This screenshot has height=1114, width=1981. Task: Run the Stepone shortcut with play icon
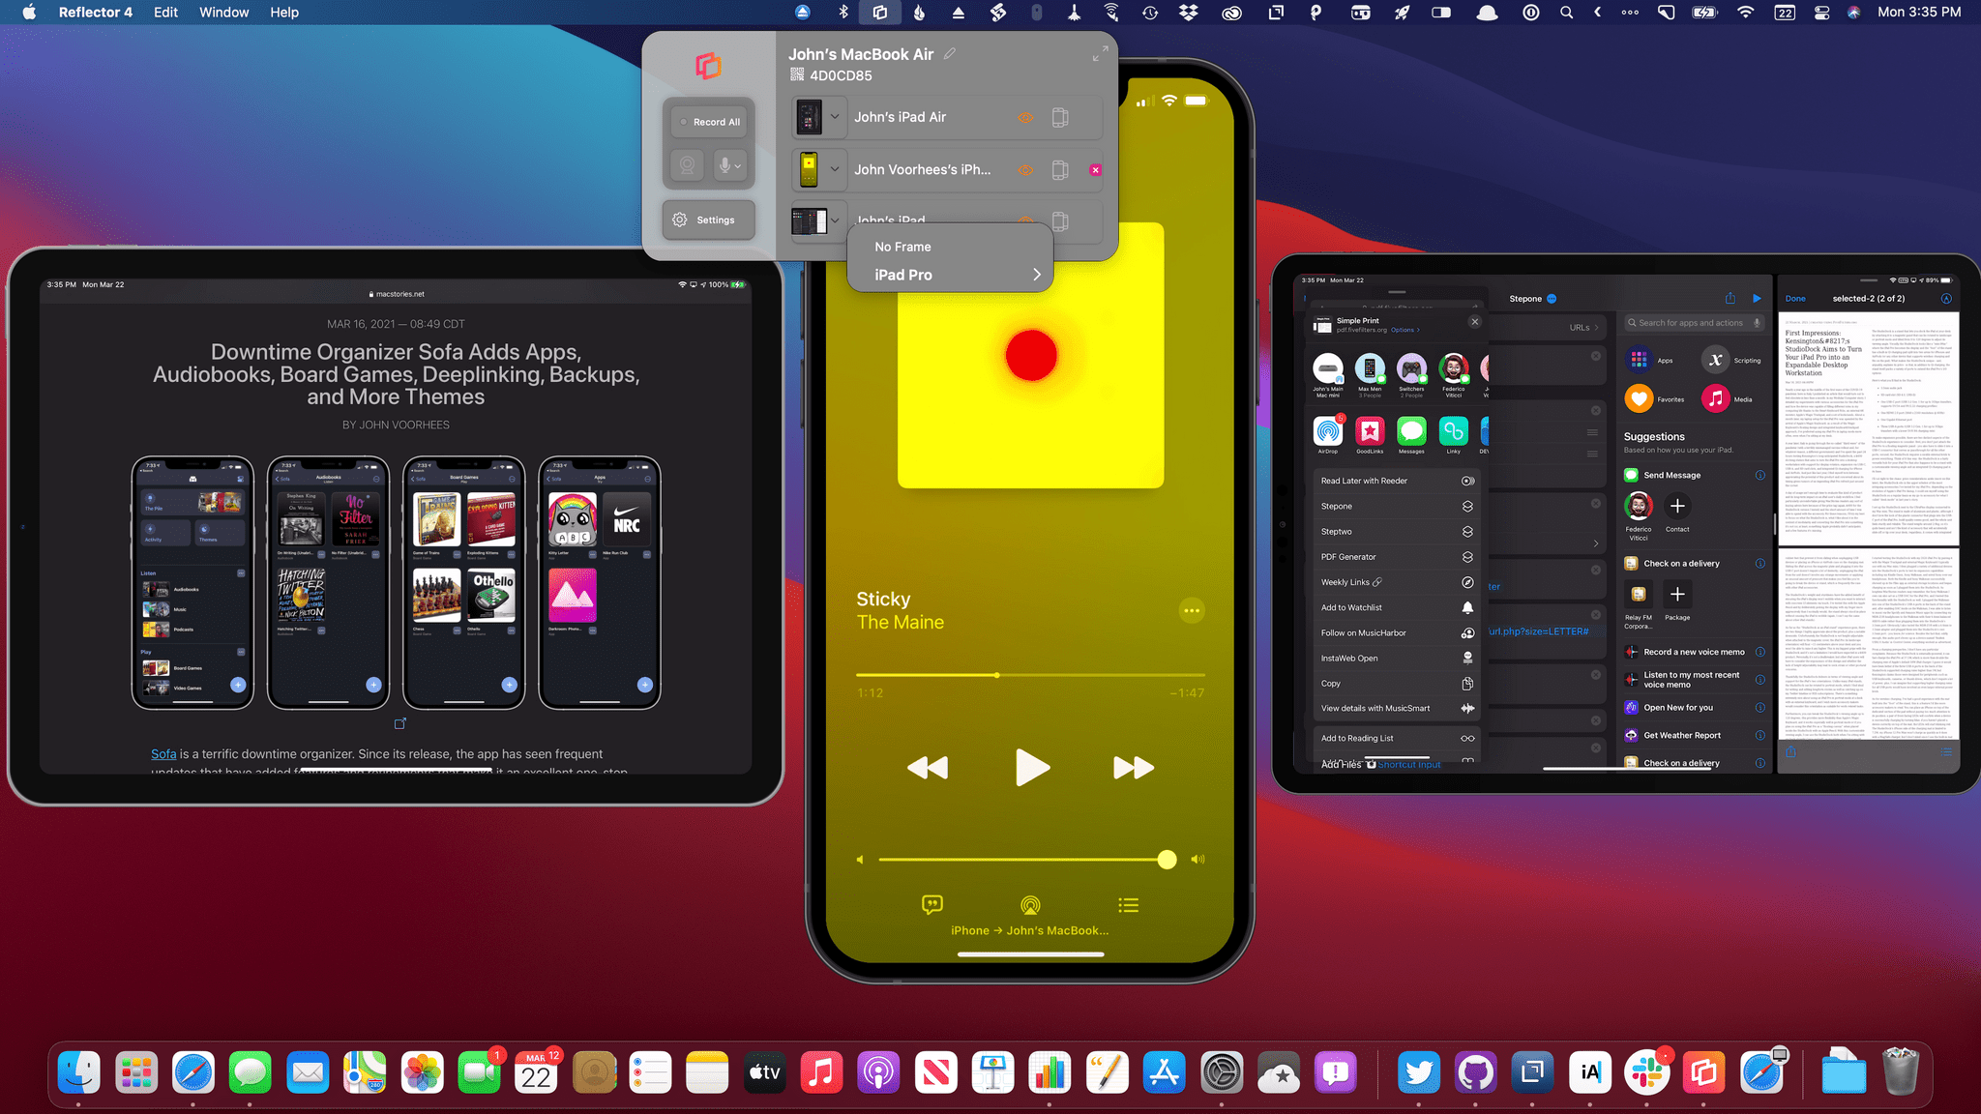tap(1757, 298)
